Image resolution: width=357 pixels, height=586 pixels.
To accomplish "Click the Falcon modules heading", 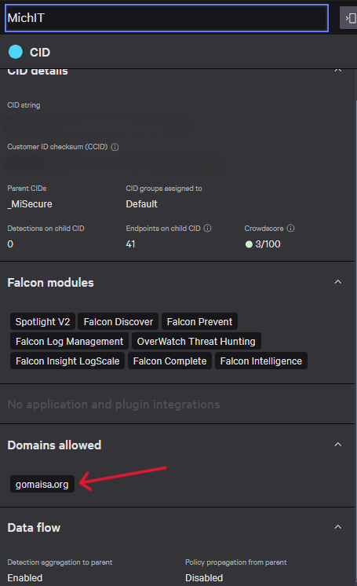I will [x=50, y=283].
